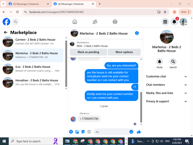Mute this conversation with bell icon

click(159, 62)
